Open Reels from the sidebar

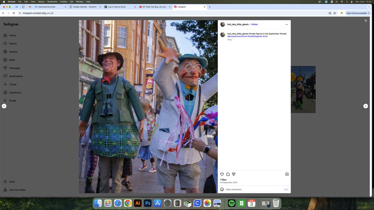pyautogui.click(x=12, y=60)
